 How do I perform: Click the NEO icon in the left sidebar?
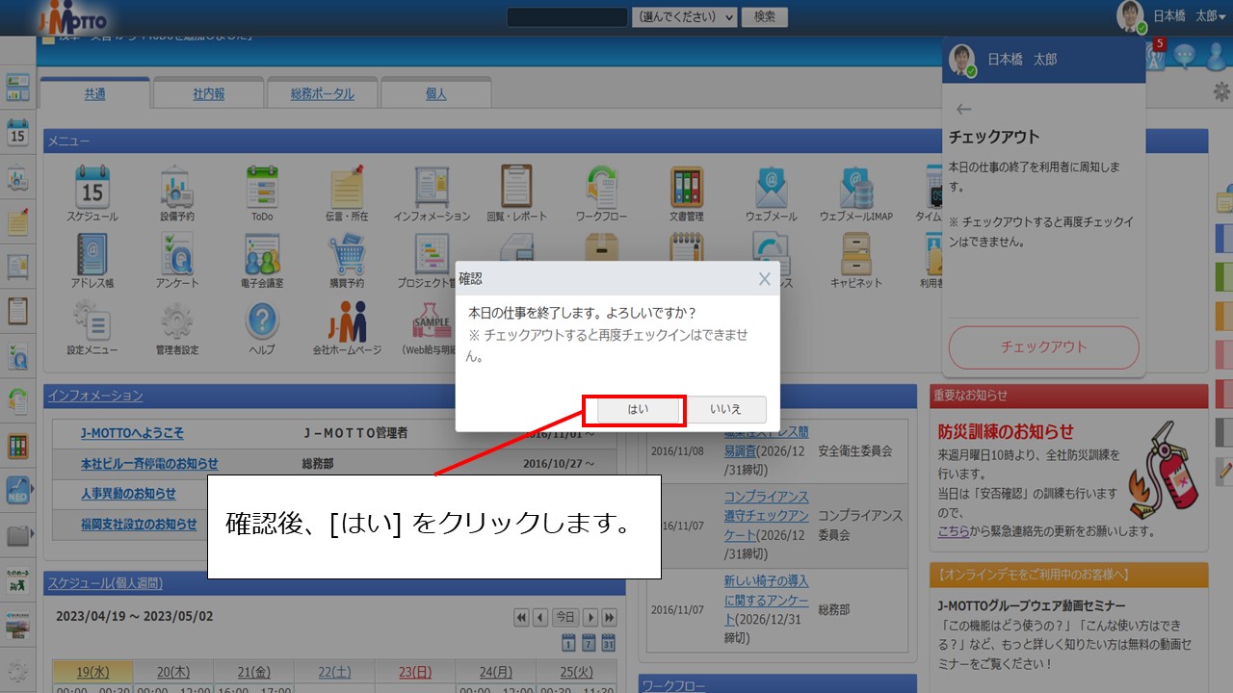17,489
